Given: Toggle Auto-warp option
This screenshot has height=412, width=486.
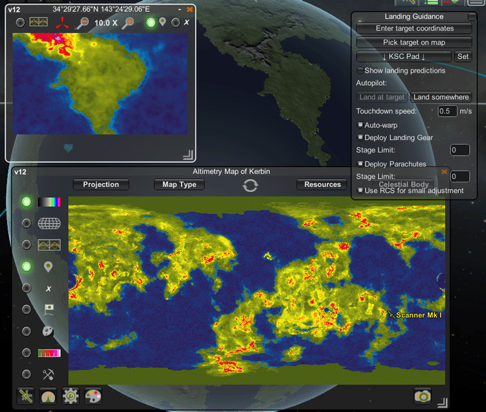Looking at the screenshot, I should tap(360, 125).
